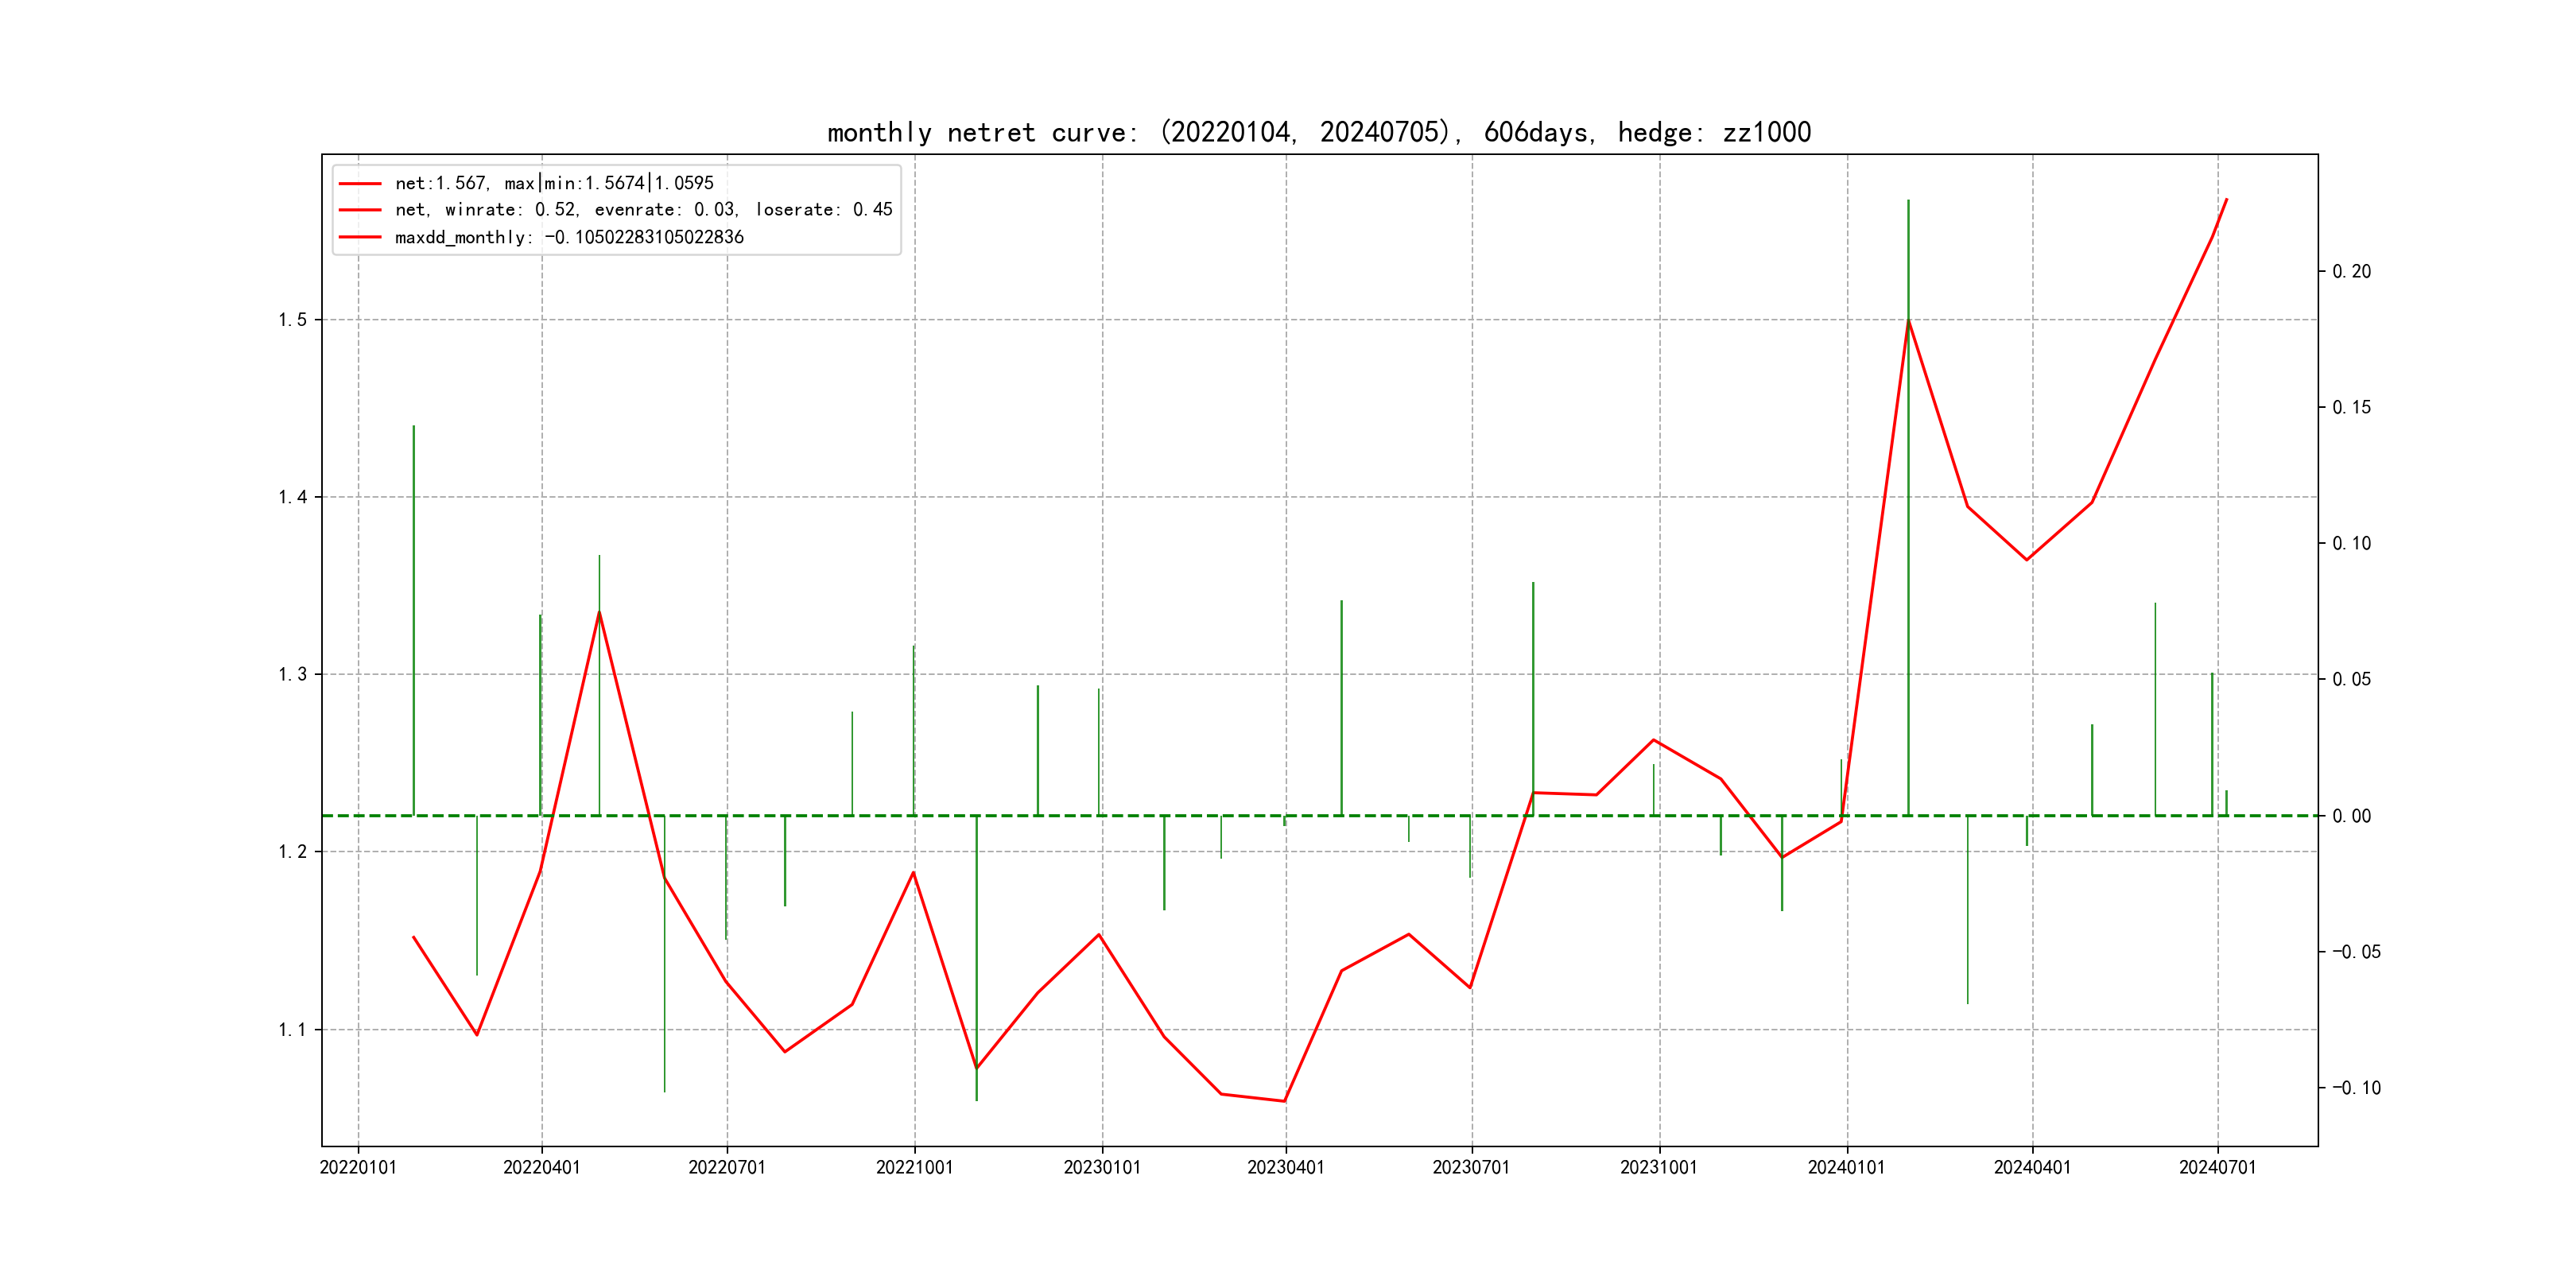Click the 20220101 x-axis label
The image size is (2576, 1288).
[x=358, y=1168]
